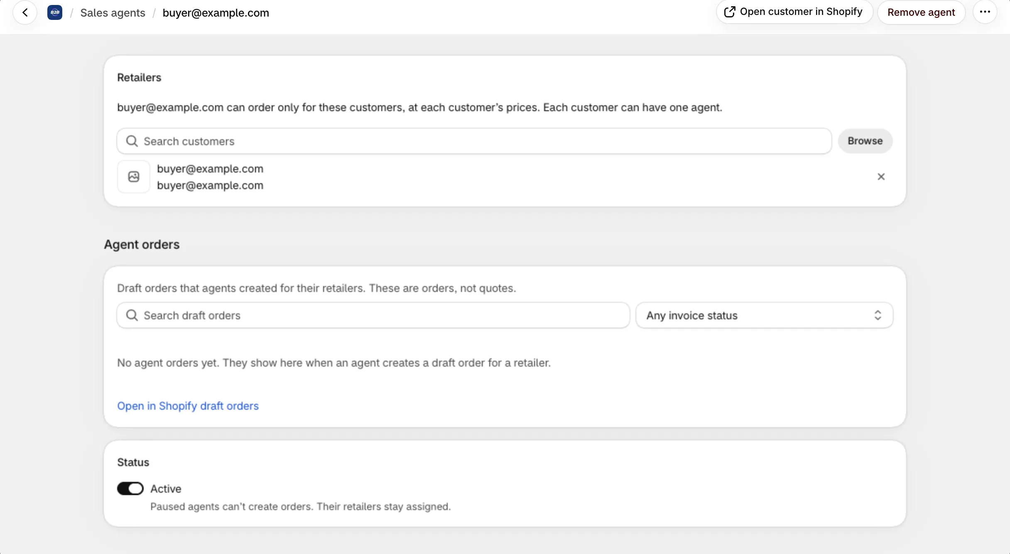Select the Retailers card heading
Screen dimensions: 1010x554
coord(139,78)
